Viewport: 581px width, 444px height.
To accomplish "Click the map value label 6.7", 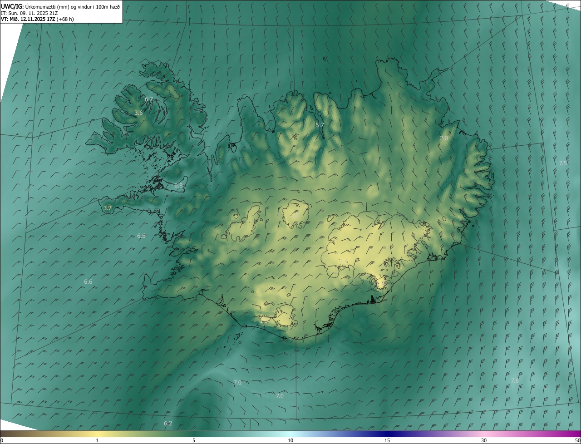I will pyautogui.click(x=149, y=99).
